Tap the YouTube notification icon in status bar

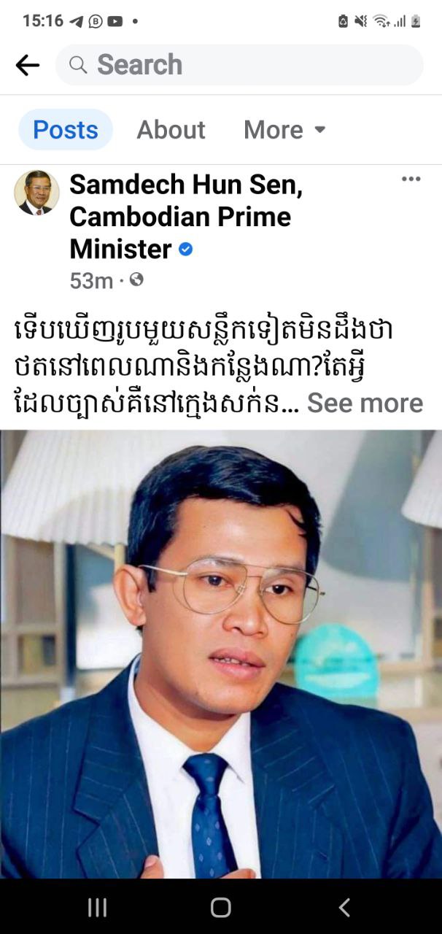pyautogui.click(x=115, y=21)
